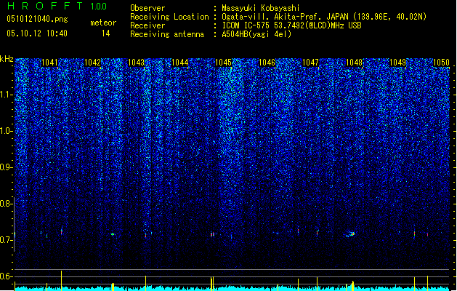Click the HROFFT program title

(x=46, y=6)
